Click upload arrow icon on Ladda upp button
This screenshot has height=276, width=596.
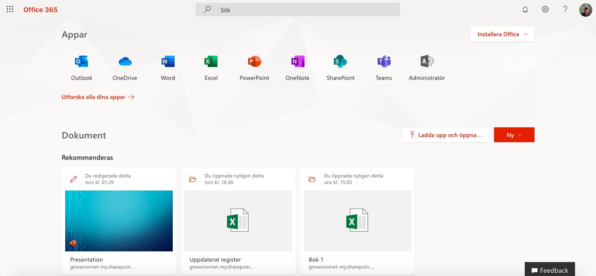412,135
